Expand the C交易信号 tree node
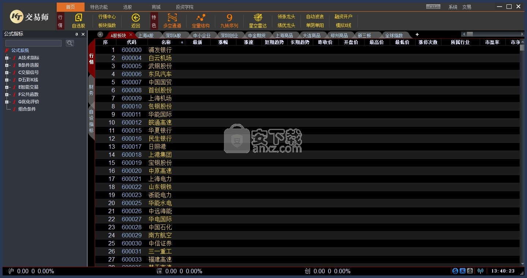 point(7,73)
